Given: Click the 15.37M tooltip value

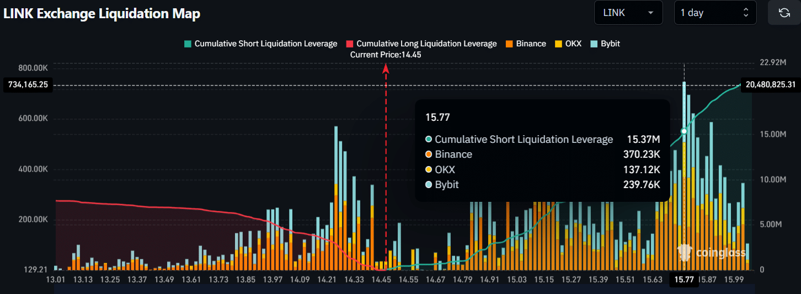Looking at the screenshot, I should [x=643, y=140].
